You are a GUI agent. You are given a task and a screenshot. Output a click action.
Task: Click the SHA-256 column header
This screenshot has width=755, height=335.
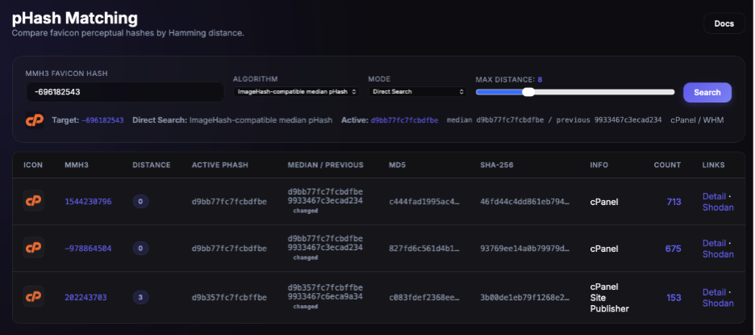tap(496, 165)
